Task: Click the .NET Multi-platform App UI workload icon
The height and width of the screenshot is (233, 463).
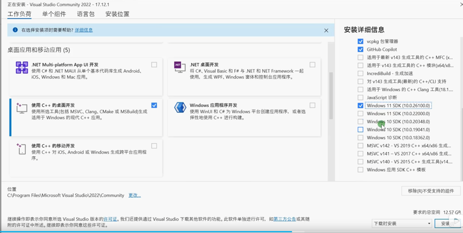Action: pyautogui.click(x=22, y=68)
